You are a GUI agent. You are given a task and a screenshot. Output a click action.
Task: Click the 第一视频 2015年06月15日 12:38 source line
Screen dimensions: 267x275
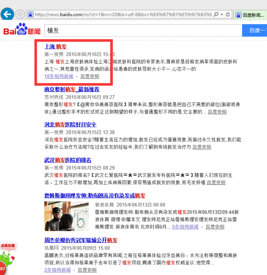80,132
